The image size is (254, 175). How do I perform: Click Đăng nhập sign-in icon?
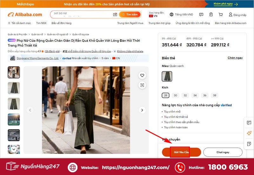click(x=237, y=15)
